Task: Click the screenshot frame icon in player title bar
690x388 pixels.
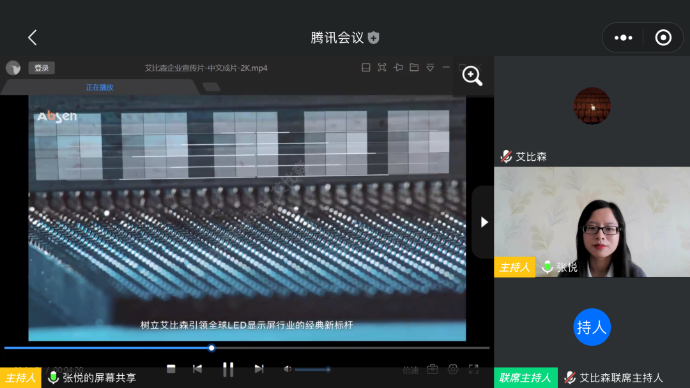Action: click(x=382, y=67)
